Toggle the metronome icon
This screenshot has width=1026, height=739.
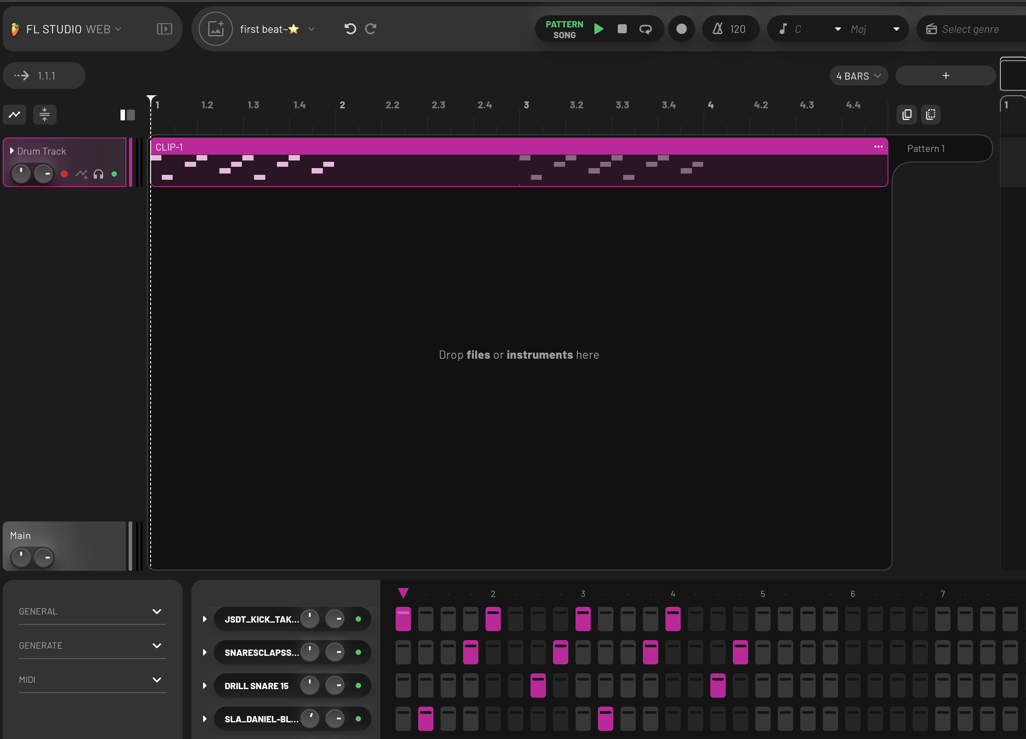(x=718, y=29)
